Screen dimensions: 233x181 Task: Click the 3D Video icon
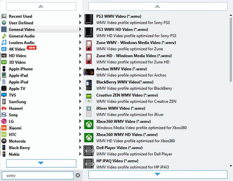click(x=4, y=62)
